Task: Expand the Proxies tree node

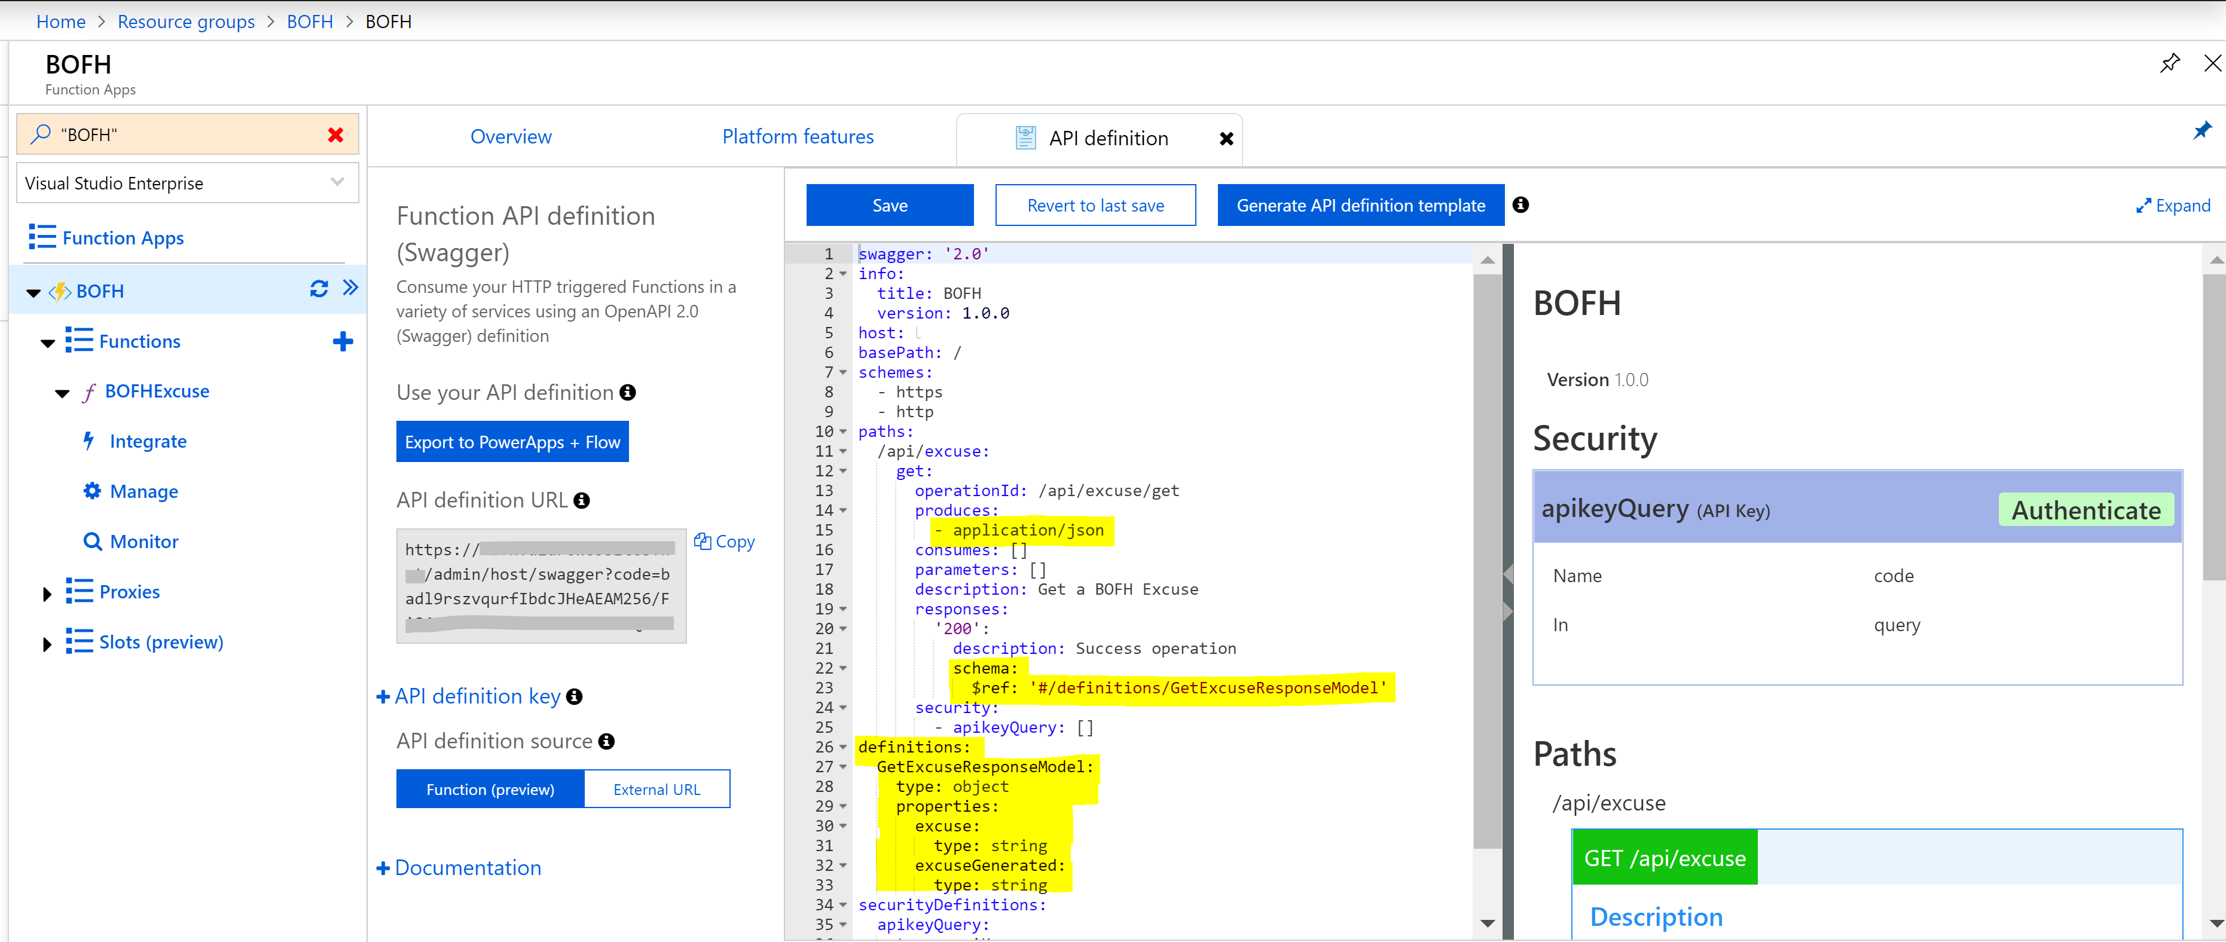Action: 47,594
